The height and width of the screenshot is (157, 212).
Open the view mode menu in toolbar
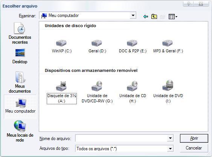coord(173,17)
